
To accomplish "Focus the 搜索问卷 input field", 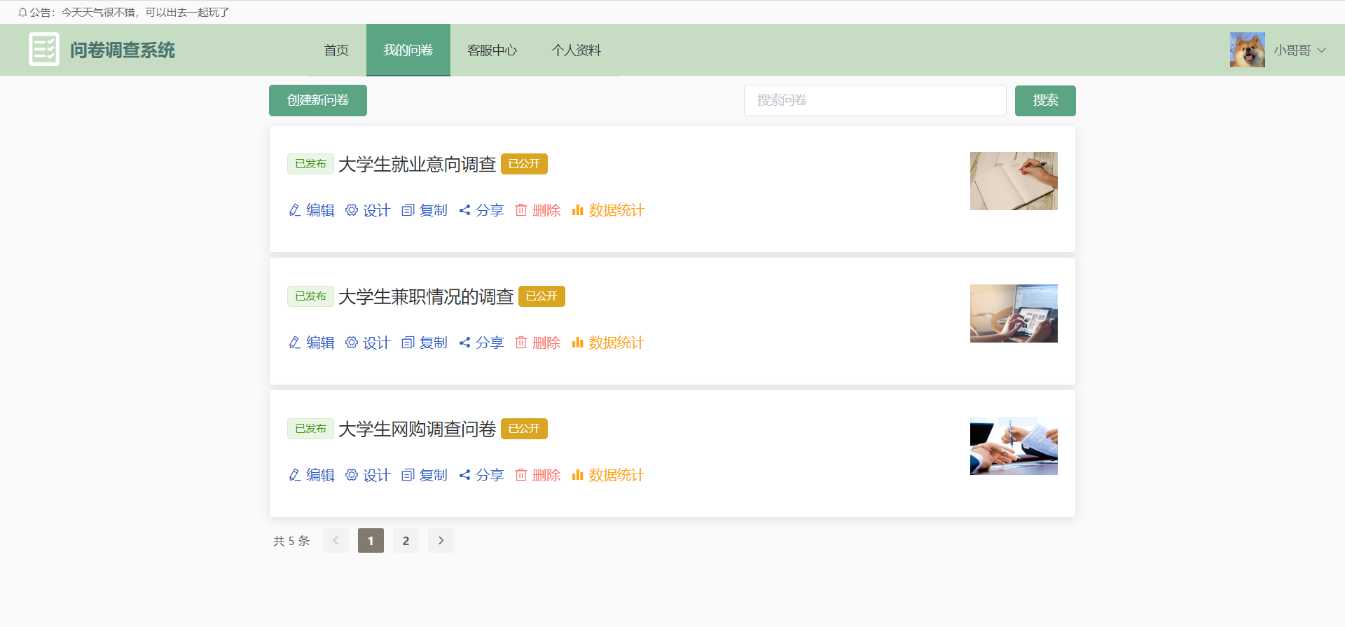I will pos(875,100).
